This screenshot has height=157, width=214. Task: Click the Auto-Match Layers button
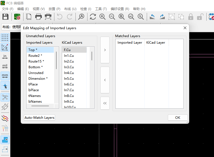(39, 118)
